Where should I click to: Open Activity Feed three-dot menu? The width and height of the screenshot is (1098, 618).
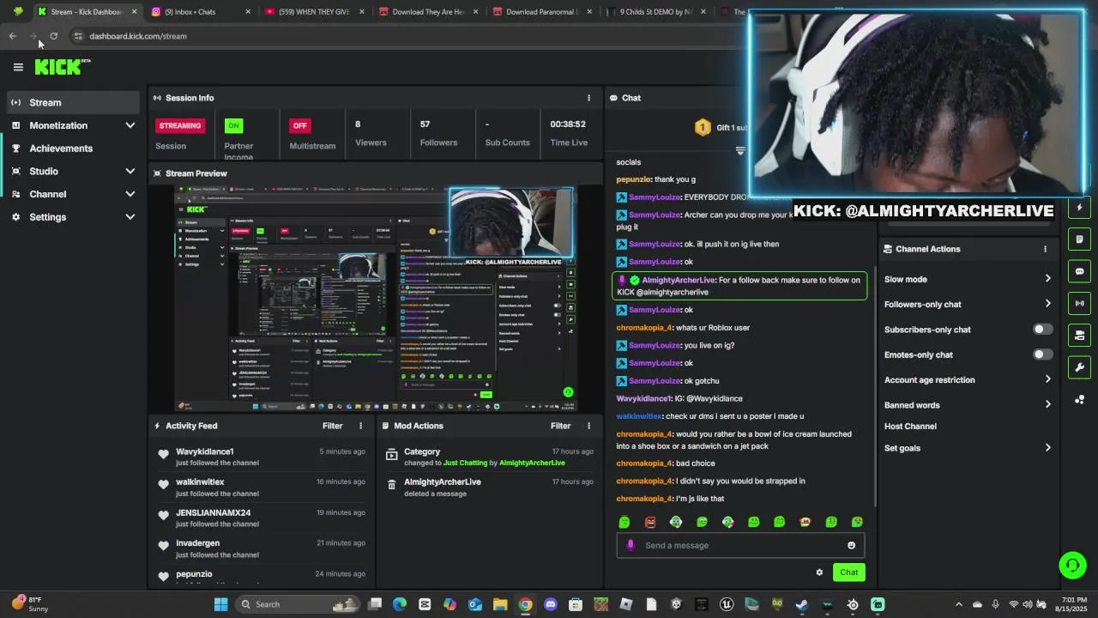coord(360,426)
